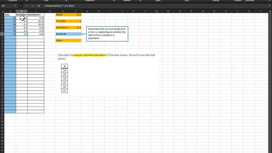Click the Name Box showing B7
272x153 pixels.
(7, 6)
